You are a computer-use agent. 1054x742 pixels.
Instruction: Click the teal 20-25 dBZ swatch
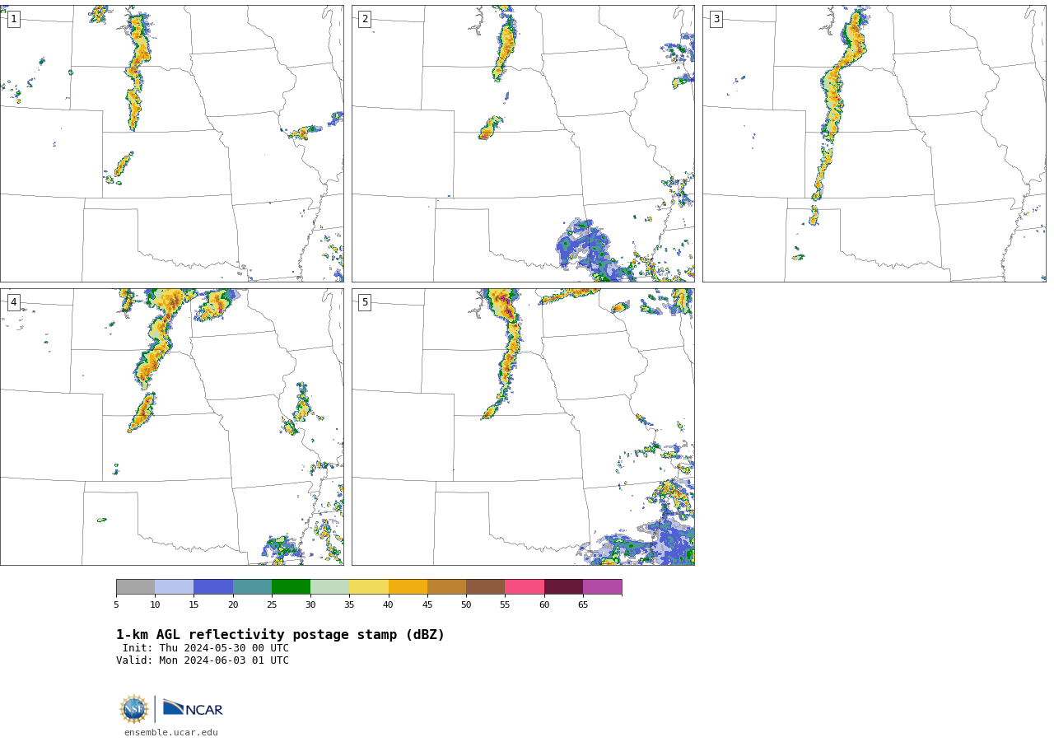(252, 587)
